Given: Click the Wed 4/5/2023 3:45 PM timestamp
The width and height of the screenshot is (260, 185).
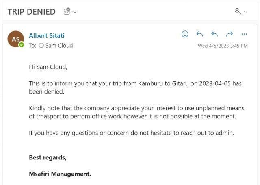Looking at the screenshot, I should tap(222, 46).
